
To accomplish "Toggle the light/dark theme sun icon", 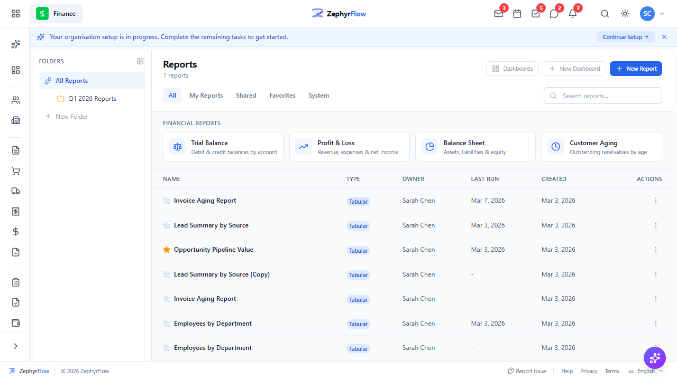I will 625,14.
